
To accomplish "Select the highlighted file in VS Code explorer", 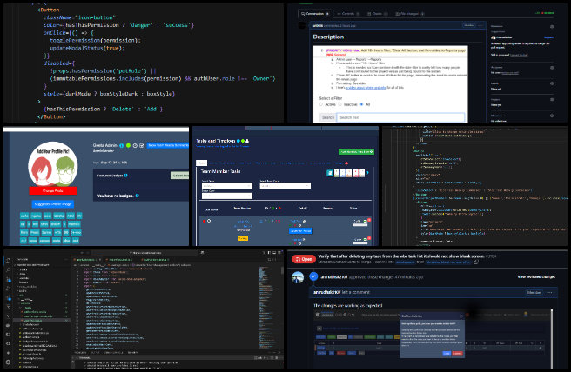I will coord(41,321).
